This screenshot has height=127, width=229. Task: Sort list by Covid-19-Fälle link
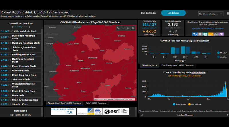(17, 27)
